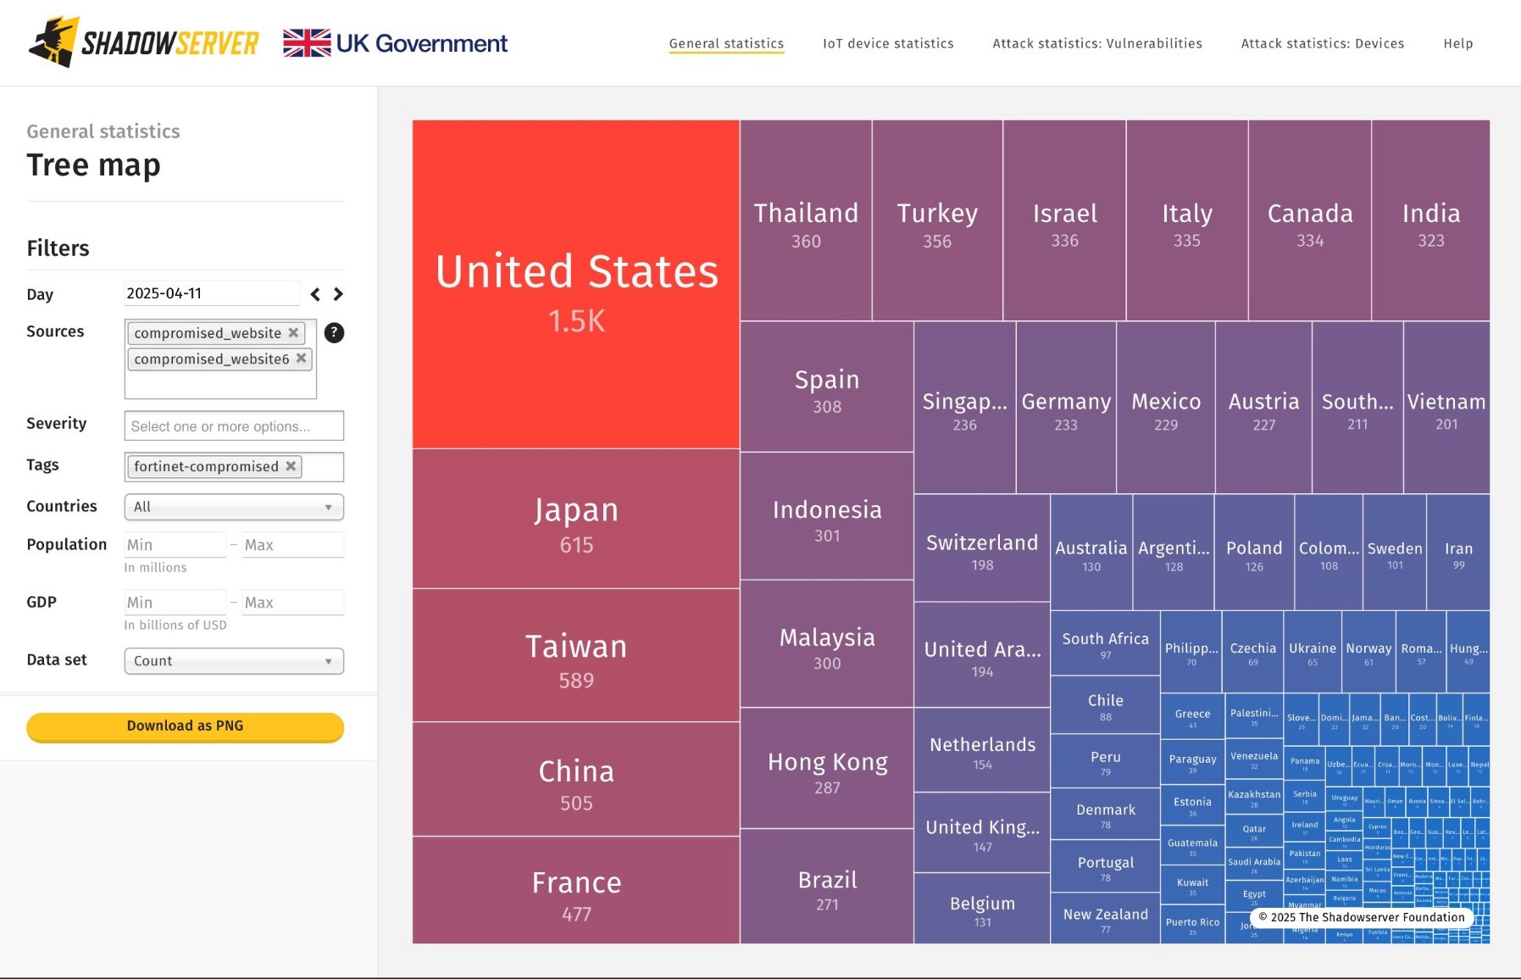This screenshot has height=979, width=1521.
Task: Click Population Min field
Action: 175,545
